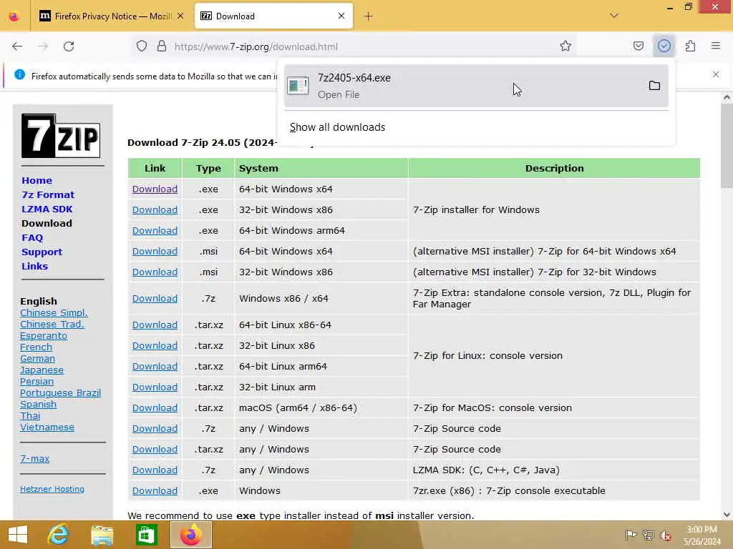This screenshot has height=549, width=733.
Task: Open the Extensions puzzle icon
Action: pyautogui.click(x=690, y=46)
